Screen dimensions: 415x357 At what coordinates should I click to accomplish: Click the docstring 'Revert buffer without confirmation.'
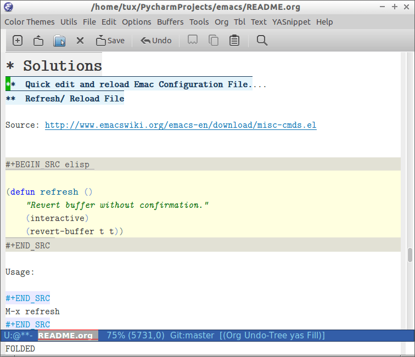[117, 205]
